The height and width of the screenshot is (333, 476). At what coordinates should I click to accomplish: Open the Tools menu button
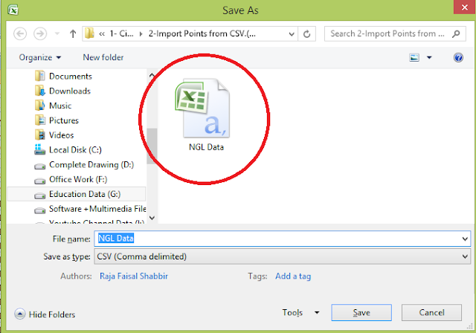pyautogui.click(x=292, y=312)
